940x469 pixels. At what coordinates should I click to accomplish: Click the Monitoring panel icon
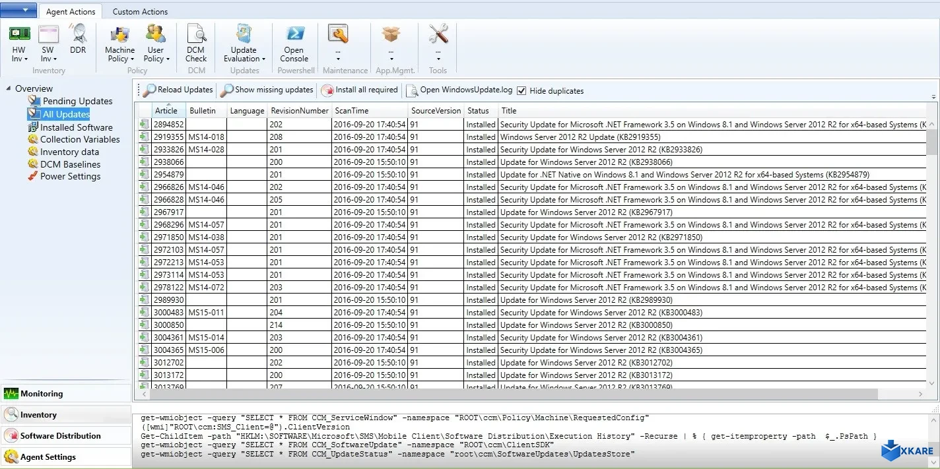(11, 394)
